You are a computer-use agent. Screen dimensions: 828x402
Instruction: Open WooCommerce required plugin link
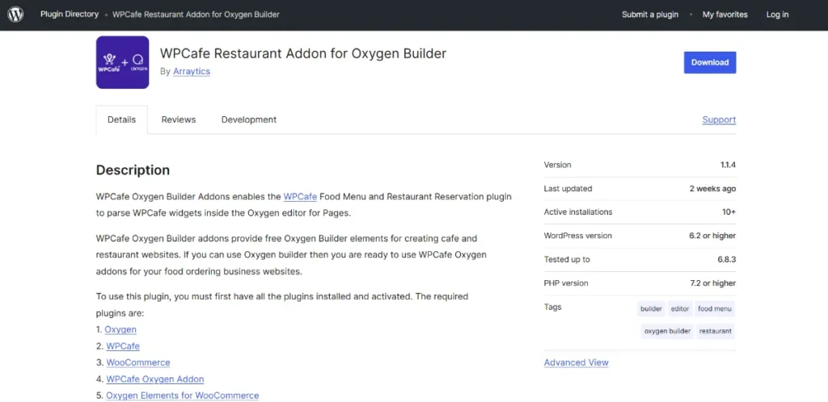click(138, 362)
